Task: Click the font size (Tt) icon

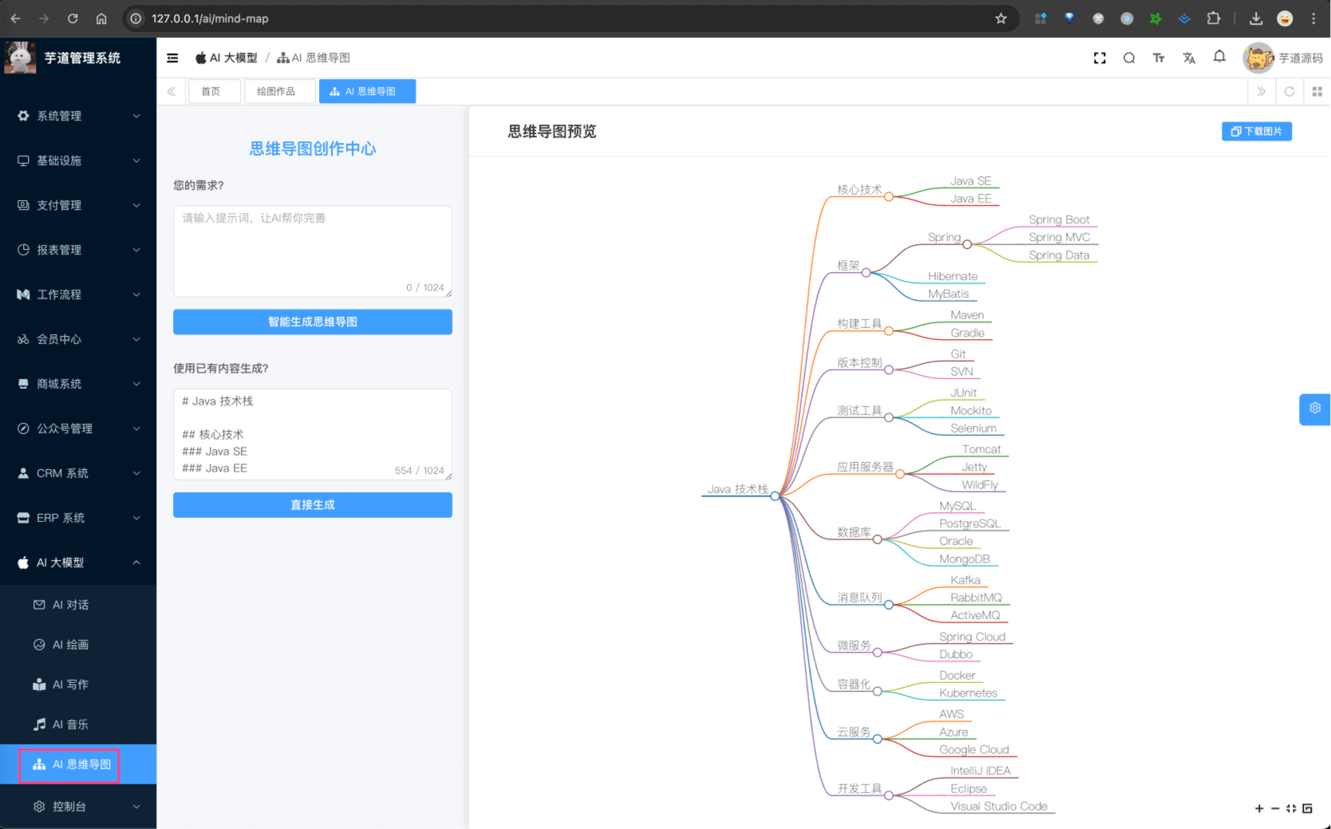Action: [1159, 57]
